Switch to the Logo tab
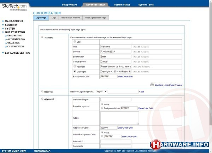Screen dimensions: 212x153 click(54, 18)
